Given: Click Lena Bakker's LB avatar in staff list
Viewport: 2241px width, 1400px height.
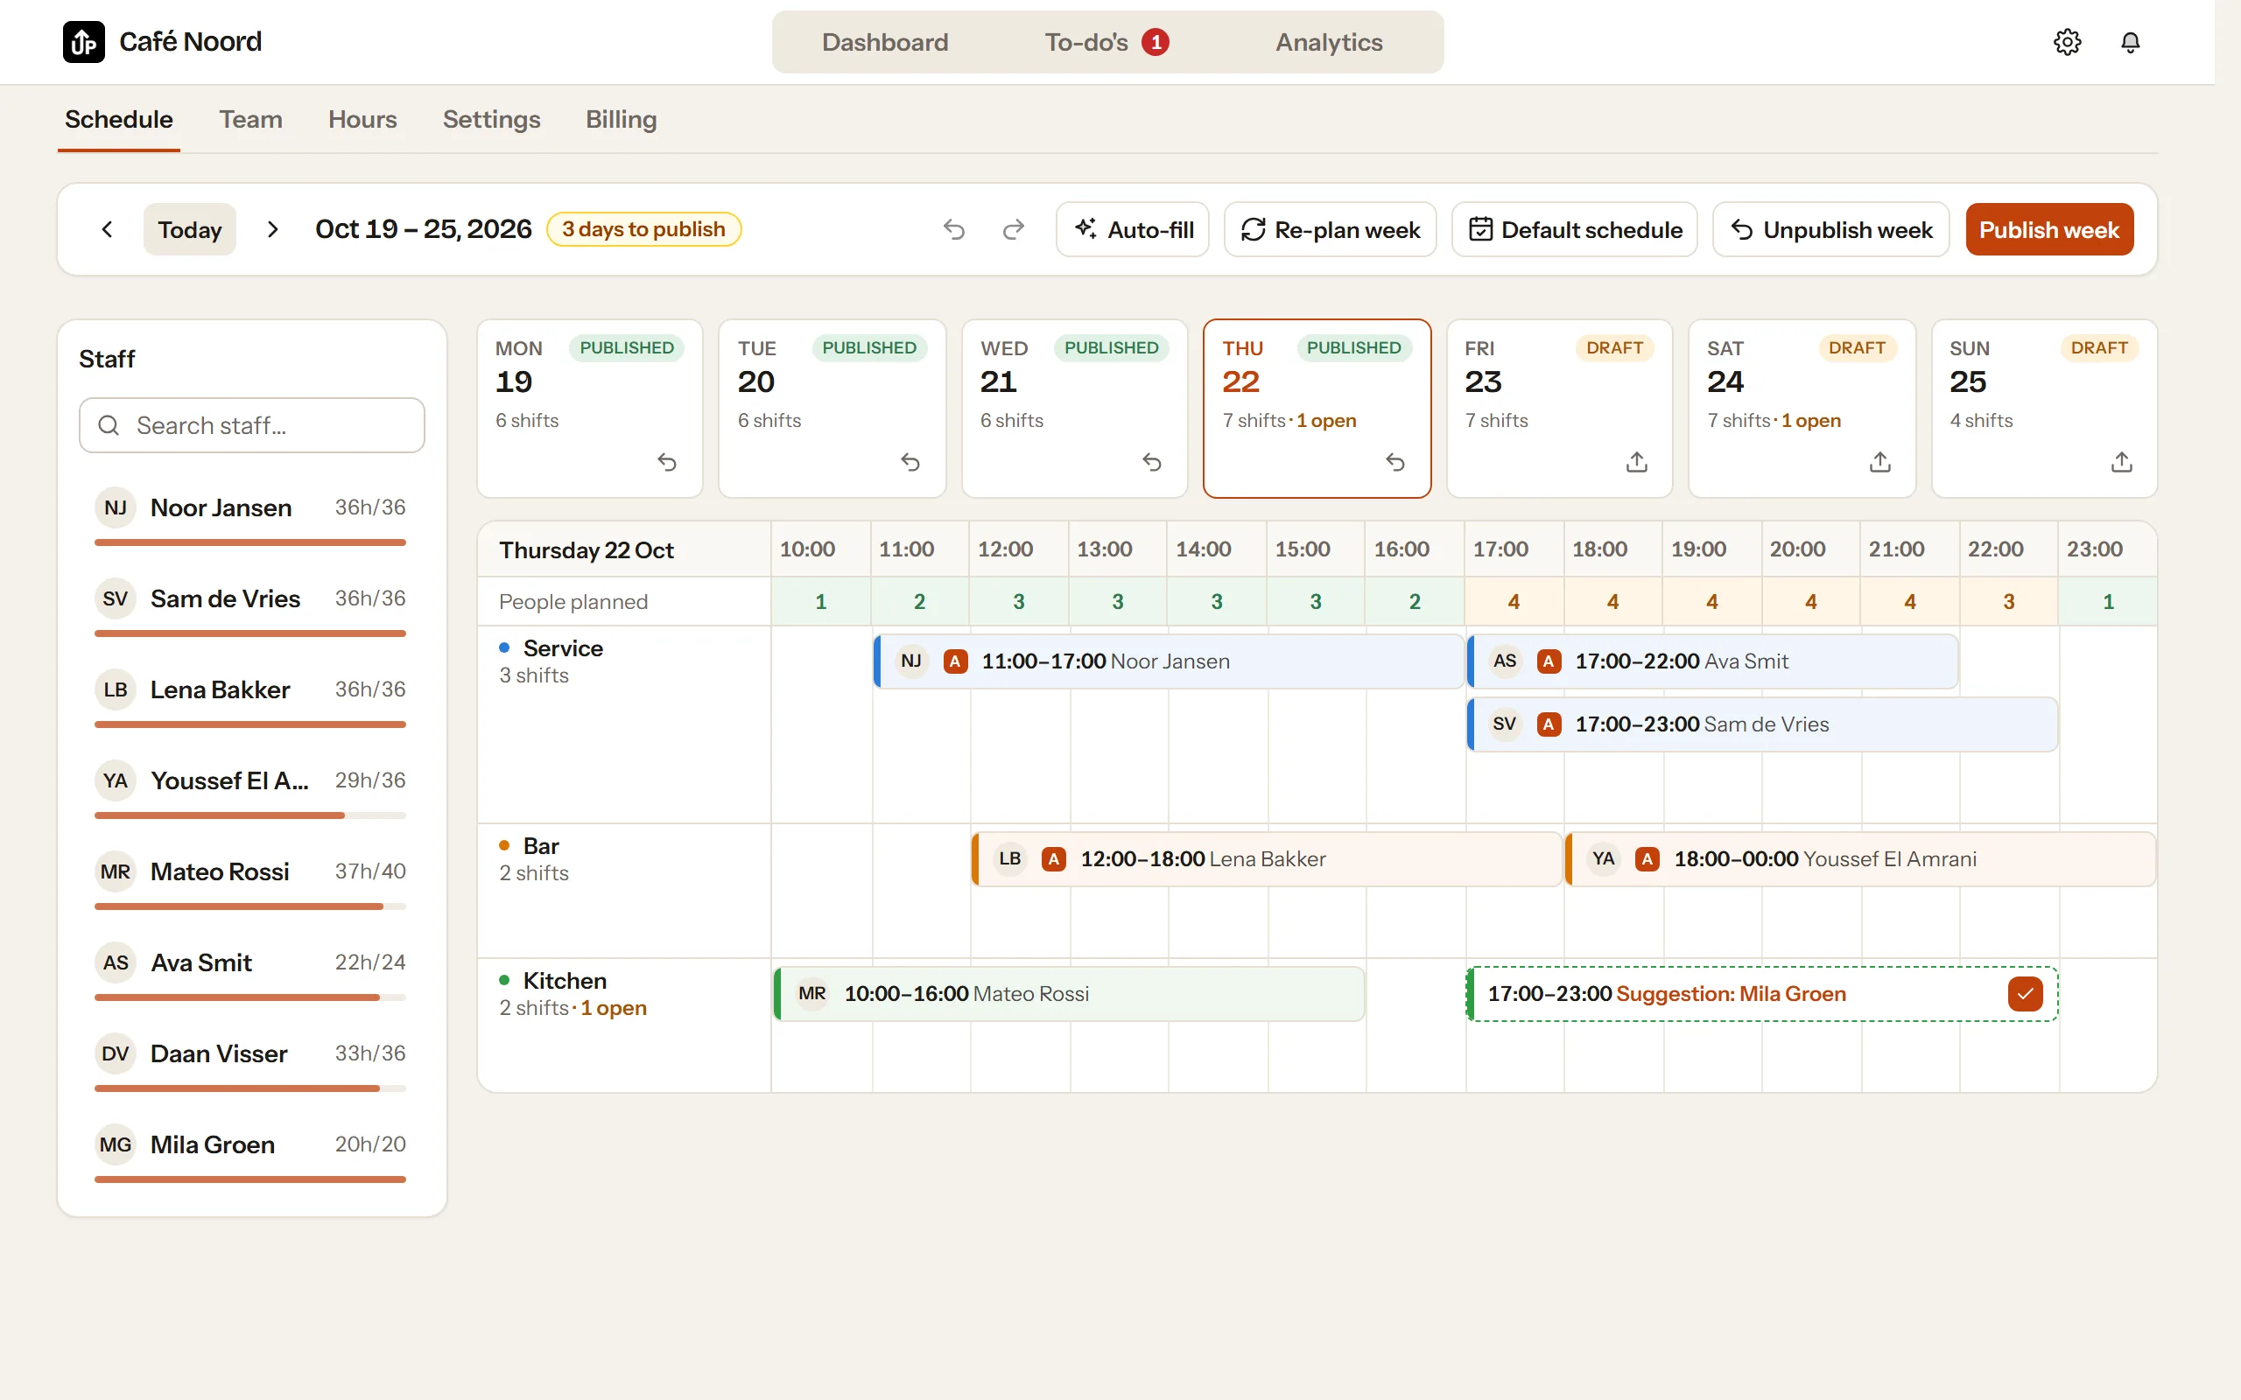Looking at the screenshot, I should (x=115, y=689).
